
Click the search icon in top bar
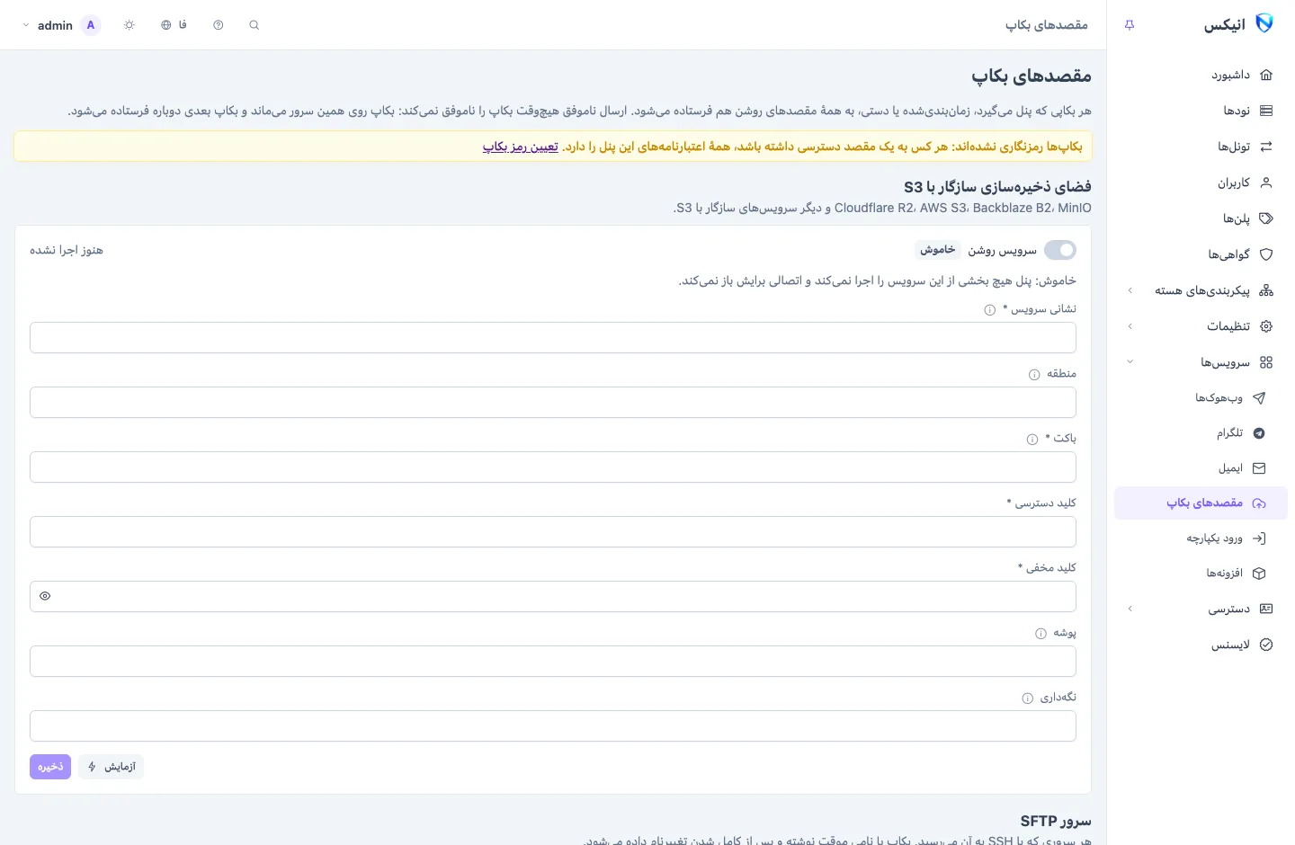(255, 25)
